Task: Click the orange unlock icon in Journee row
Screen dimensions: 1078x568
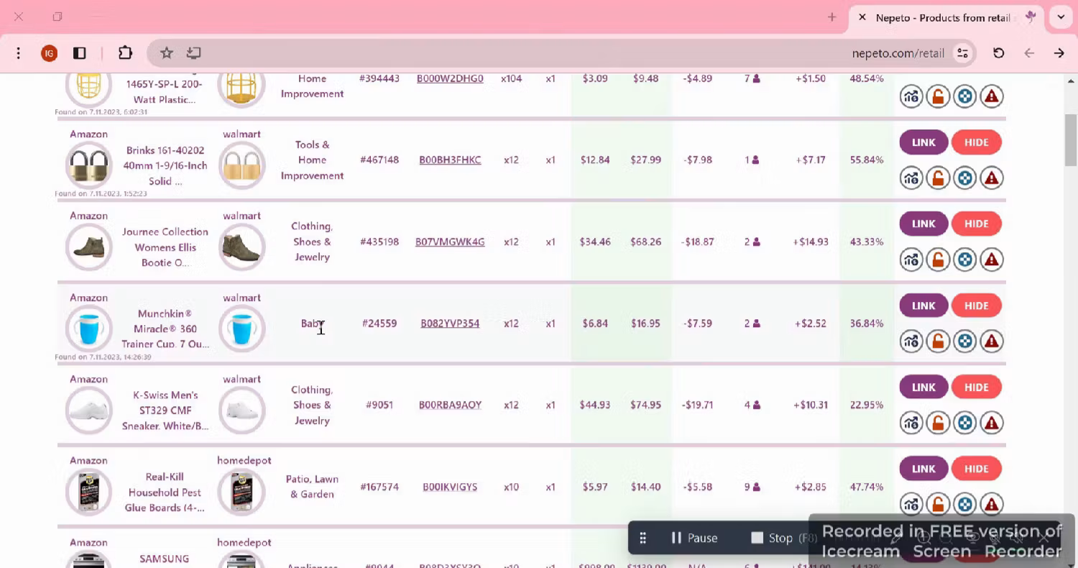Action: [938, 260]
